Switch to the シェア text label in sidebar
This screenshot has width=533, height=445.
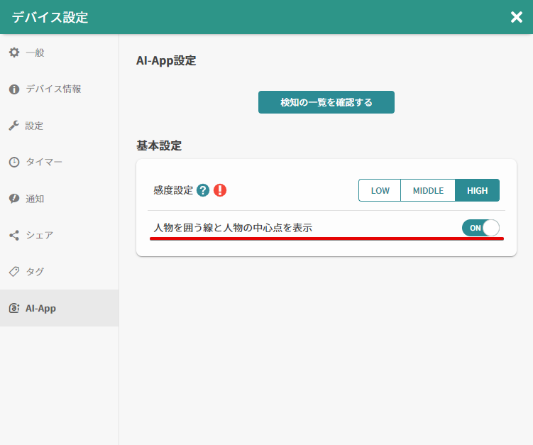pyautogui.click(x=40, y=235)
